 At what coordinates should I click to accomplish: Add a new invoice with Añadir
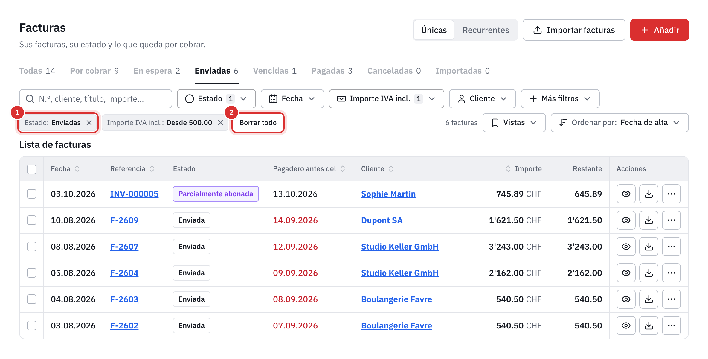click(659, 30)
